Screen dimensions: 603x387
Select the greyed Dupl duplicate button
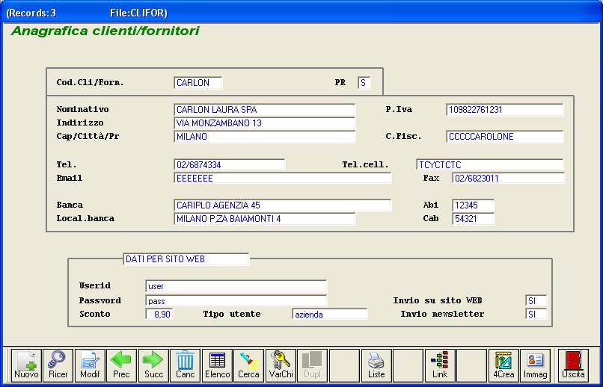(x=313, y=365)
